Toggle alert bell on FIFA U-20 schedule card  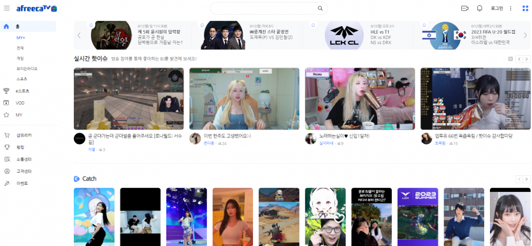423,25
